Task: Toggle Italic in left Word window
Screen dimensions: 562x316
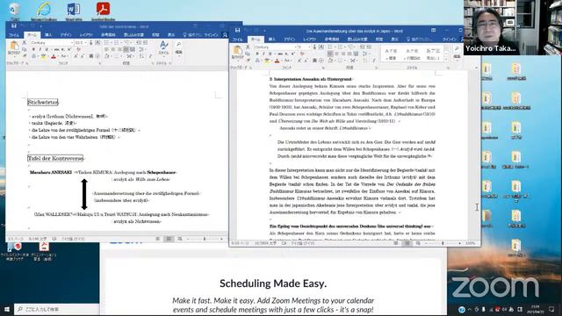Action: (x=40, y=49)
